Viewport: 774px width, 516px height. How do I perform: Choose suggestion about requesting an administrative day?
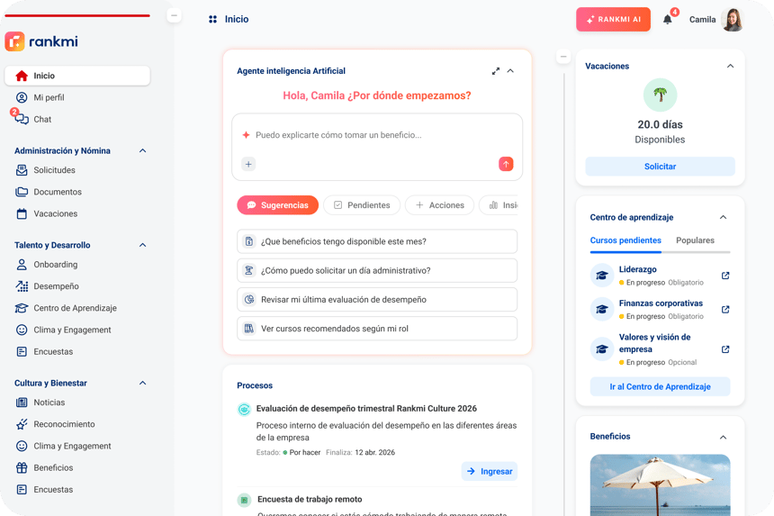(377, 270)
